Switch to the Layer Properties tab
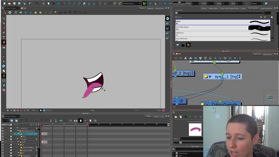 click(x=266, y=8)
